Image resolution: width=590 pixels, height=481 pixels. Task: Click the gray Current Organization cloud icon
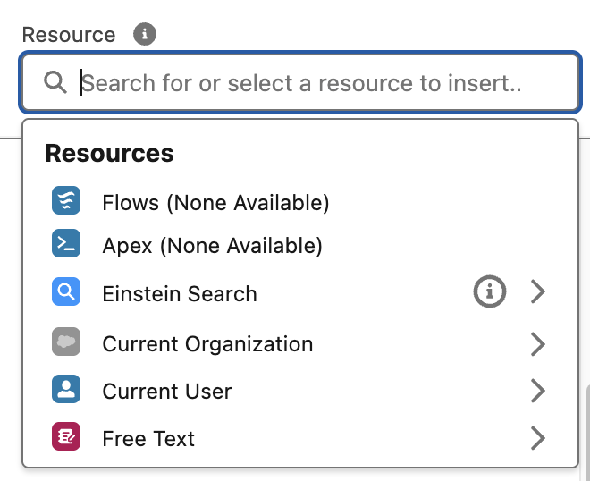coord(66,342)
